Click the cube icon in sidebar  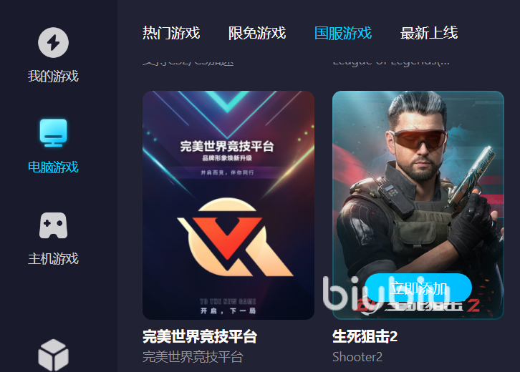(x=53, y=355)
